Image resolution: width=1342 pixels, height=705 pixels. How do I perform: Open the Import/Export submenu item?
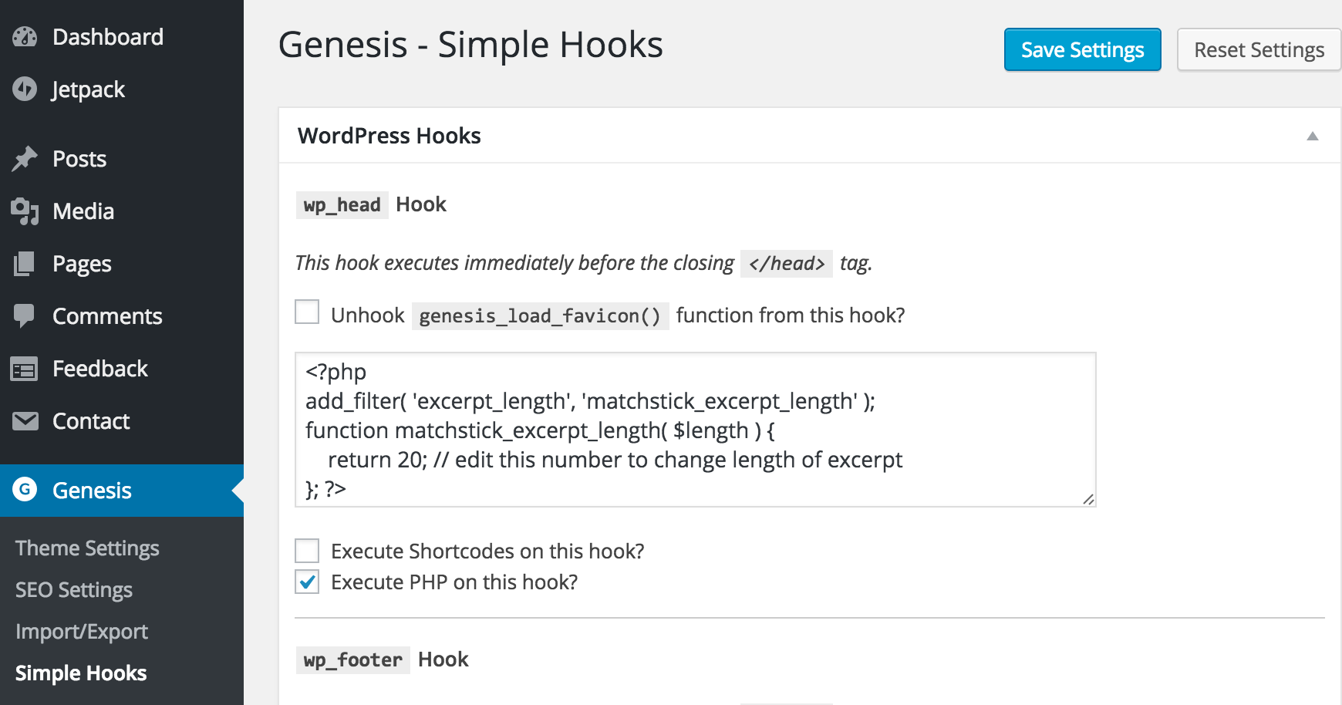[82, 631]
